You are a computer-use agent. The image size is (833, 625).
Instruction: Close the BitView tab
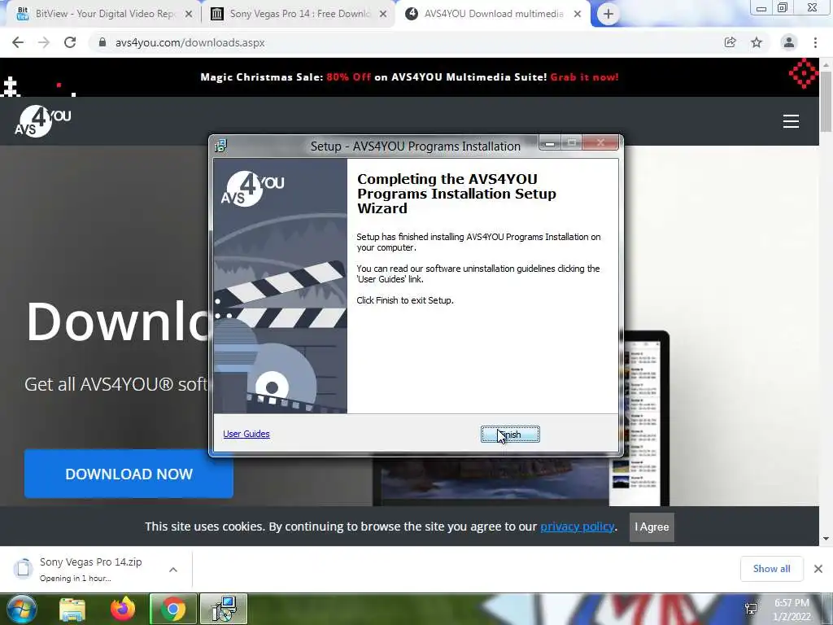[x=188, y=15]
